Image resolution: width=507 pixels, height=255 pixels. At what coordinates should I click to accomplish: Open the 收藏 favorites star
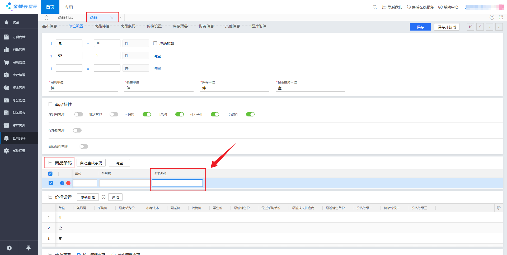[6, 22]
